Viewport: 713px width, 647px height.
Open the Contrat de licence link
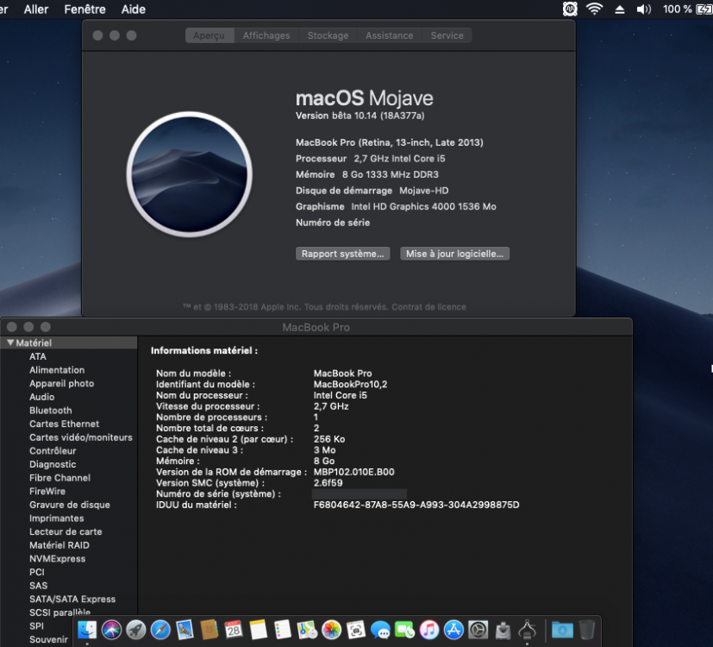428,306
